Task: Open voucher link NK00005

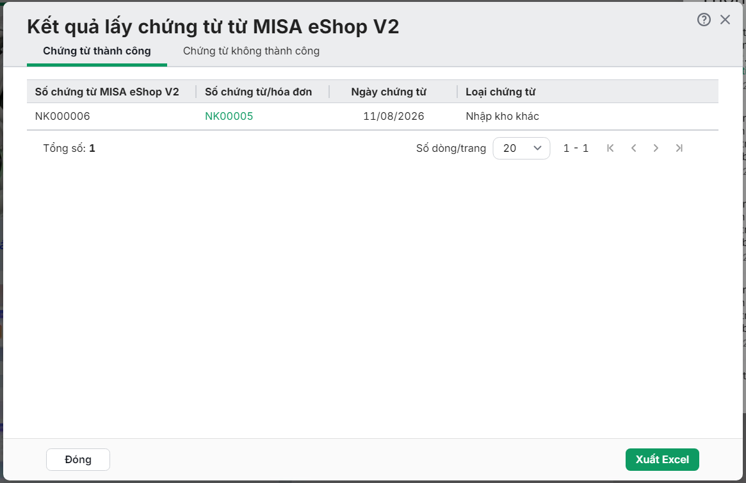Action: [x=229, y=116]
